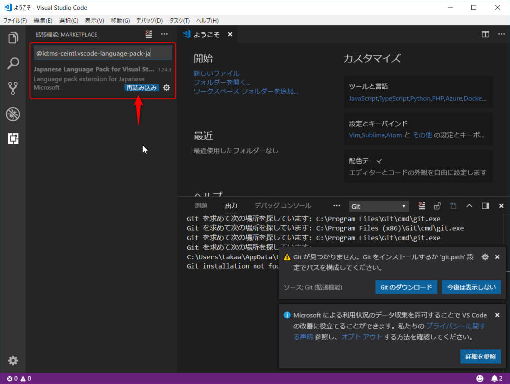Open editor more actions ellipsis
The height and width of the screenshot is (384, 510).
coord(501,34)
